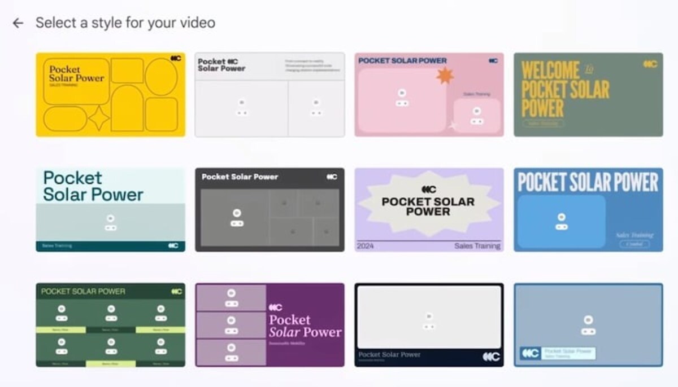Choose the white two-panel Pocket Solar Power style

click(270, 95)
